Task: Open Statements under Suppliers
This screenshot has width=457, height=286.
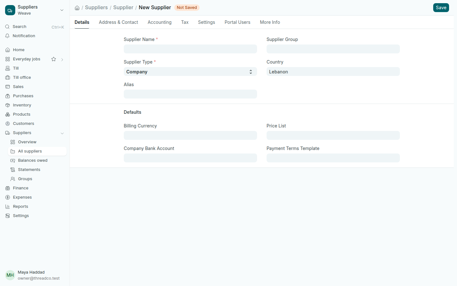Action: pyautogui.click(x=37, y=170)
